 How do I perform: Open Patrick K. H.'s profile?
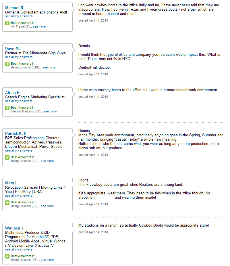click(16, 133)
